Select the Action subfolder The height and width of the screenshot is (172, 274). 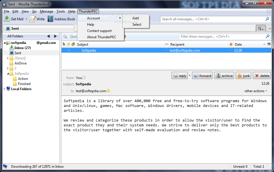click(23, 79)
